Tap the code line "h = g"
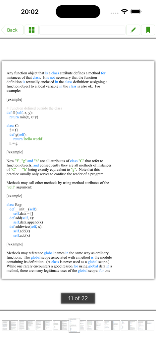The width and height of the screenshot is (156, 340). 14,143
